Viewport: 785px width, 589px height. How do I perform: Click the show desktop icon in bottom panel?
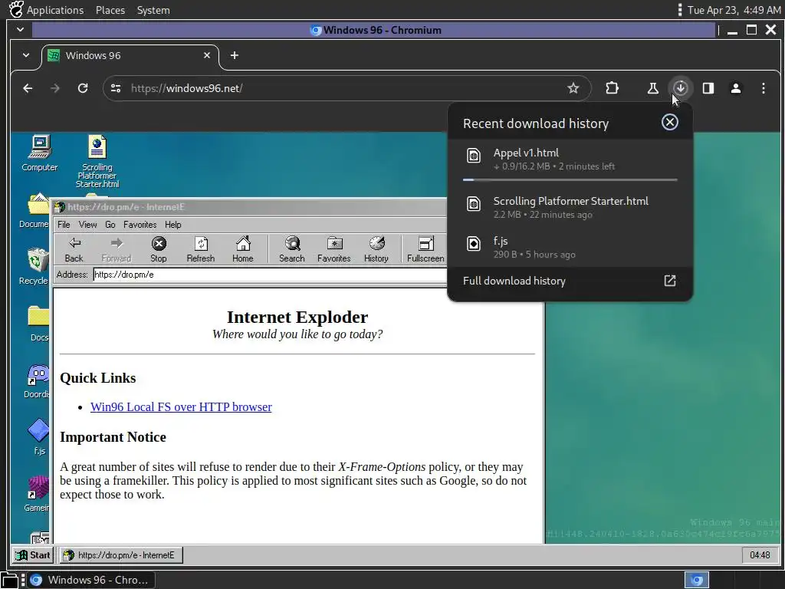[9, 580]
